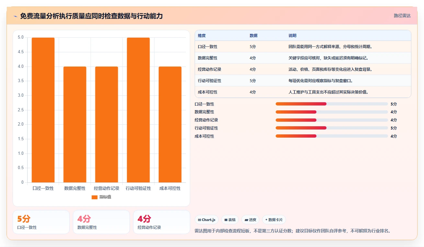Image resolution: width=424 pixels, height=247 pixels.
Task: Click the 成本可控性 x-axis label
Action: tap(170, 188)
